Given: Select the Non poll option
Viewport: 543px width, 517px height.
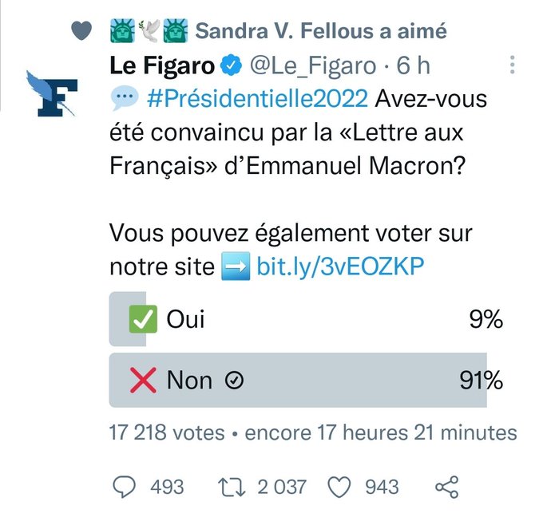Looking at the screenshot, I should click(x=188, y=381).
